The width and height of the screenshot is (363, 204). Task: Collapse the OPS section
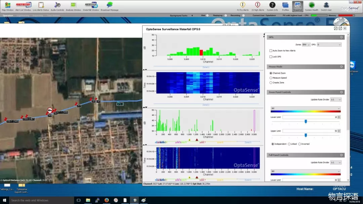click(341, 37)
